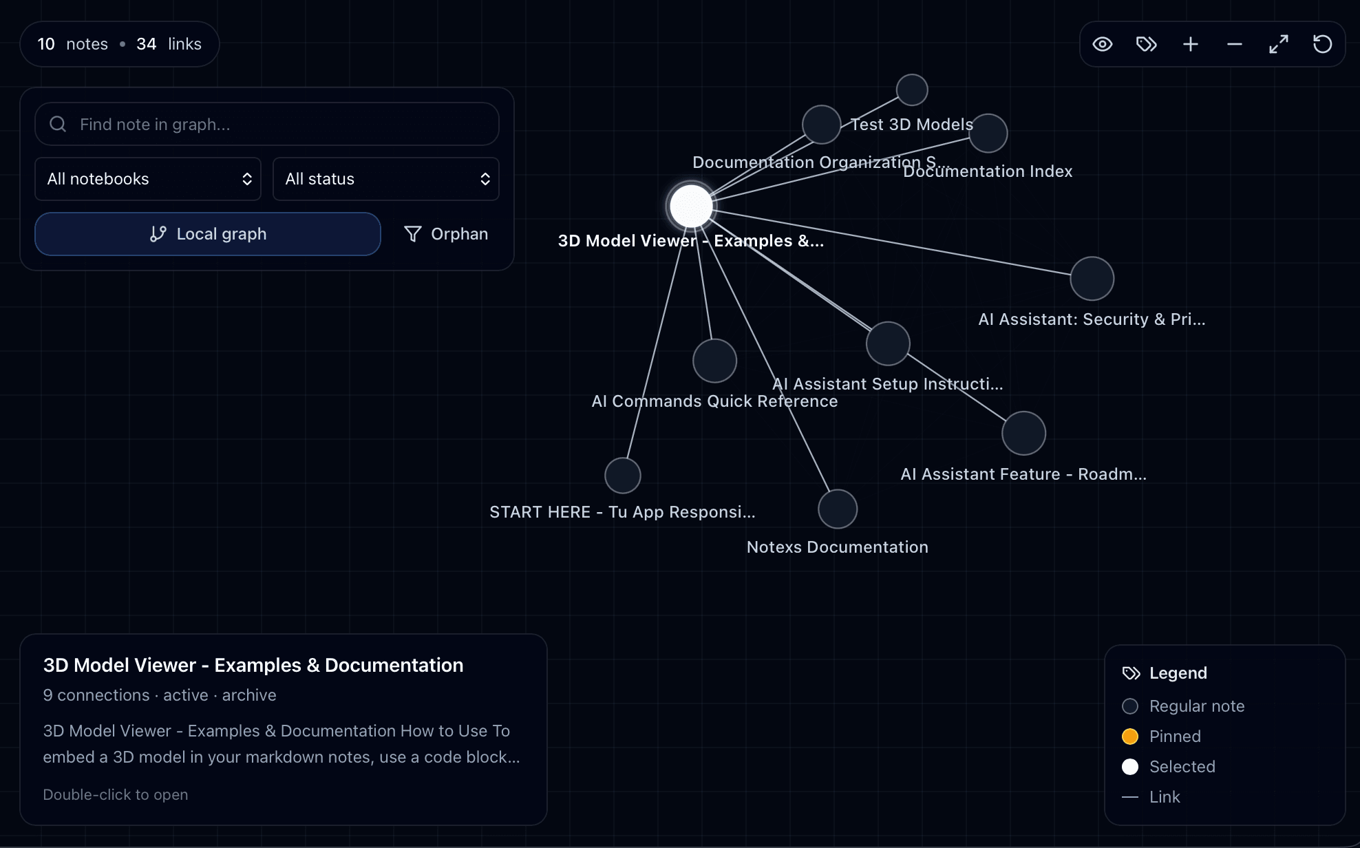Click the orange Pinned legend swatch
Screen dimensions: 1360x848
pos(1130,736)
